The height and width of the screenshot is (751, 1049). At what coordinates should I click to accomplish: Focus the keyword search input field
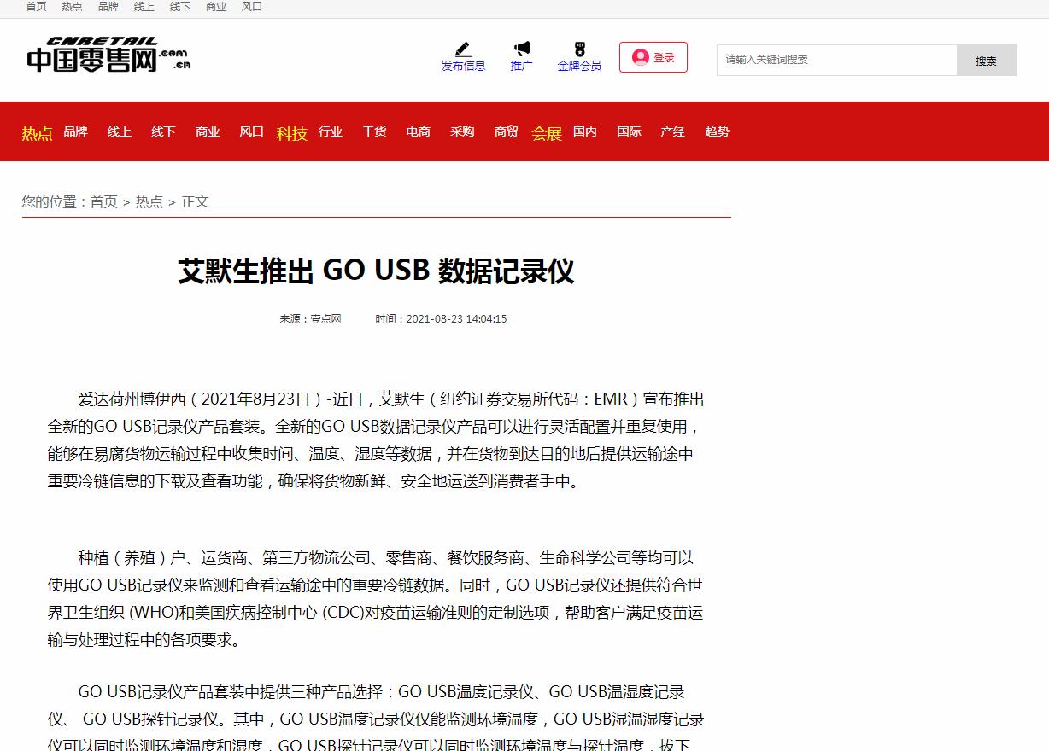click(836, 60)
